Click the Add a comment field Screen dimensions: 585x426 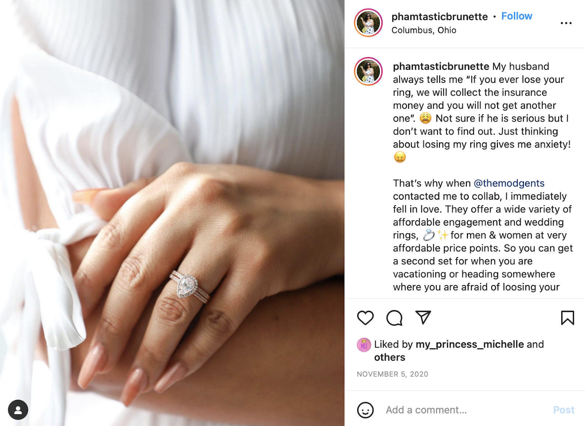pyautogui.click(x=464, y=410)
